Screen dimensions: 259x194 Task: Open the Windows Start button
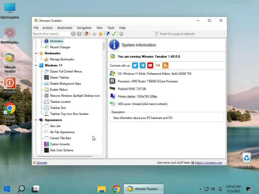7,189
